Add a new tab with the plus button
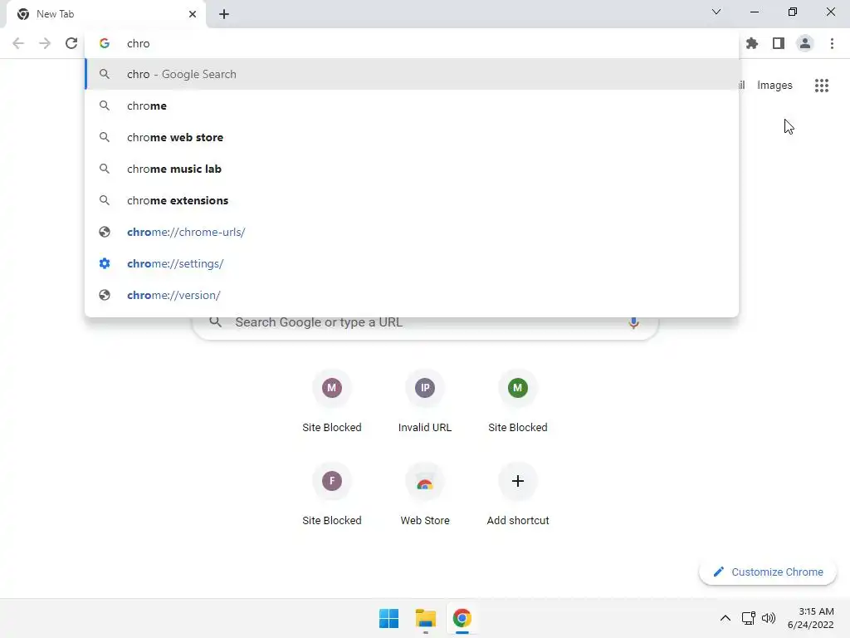Image resolution: width=850 pixels, height=638 pixels. tap(224, 14)
